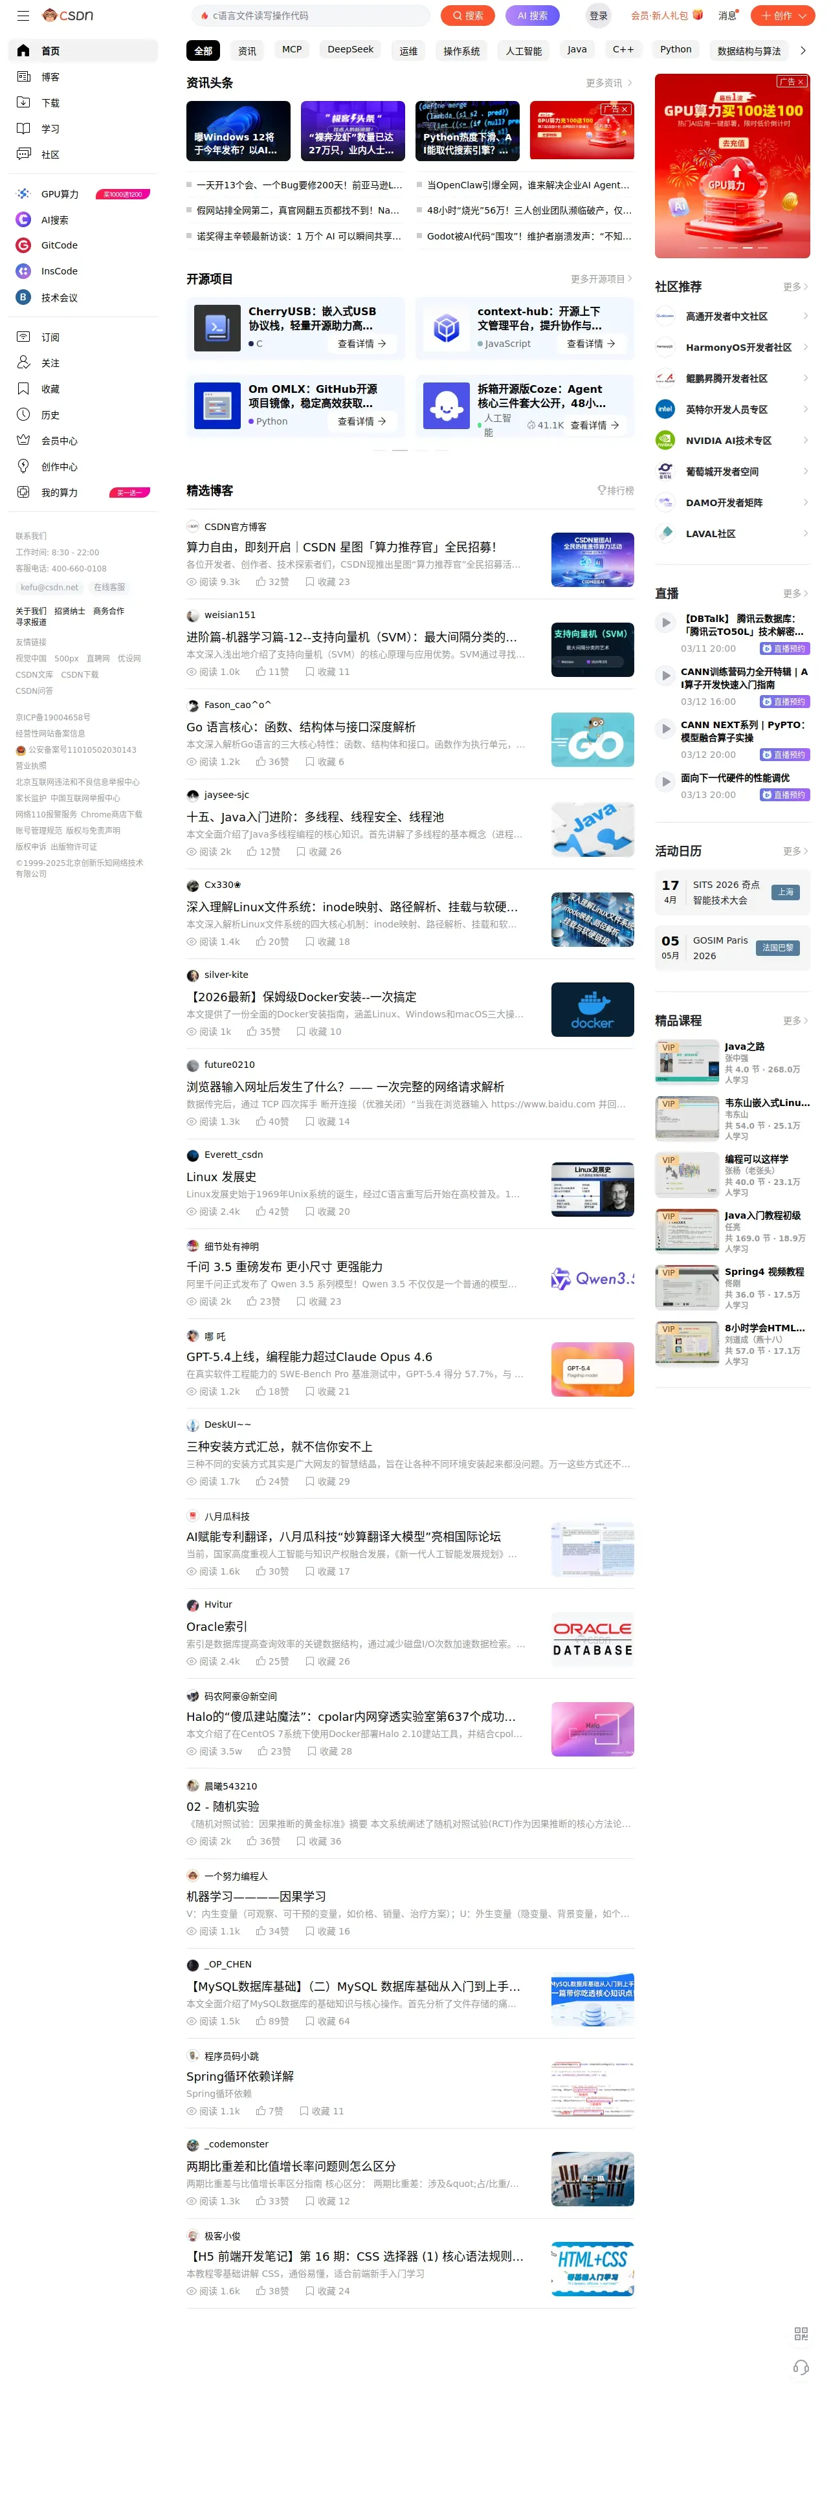The width and height of the screenshot is (831, 2493).
Task: Open the SITS 2026 奇点智能技术大会 event
Action: (x=733, y=892)
